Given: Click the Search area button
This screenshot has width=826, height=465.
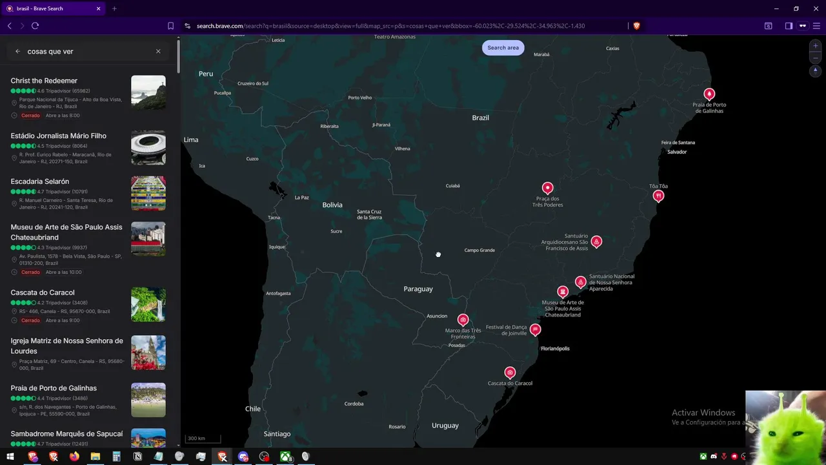Looking at the screenshot, I should click(503, 48).
